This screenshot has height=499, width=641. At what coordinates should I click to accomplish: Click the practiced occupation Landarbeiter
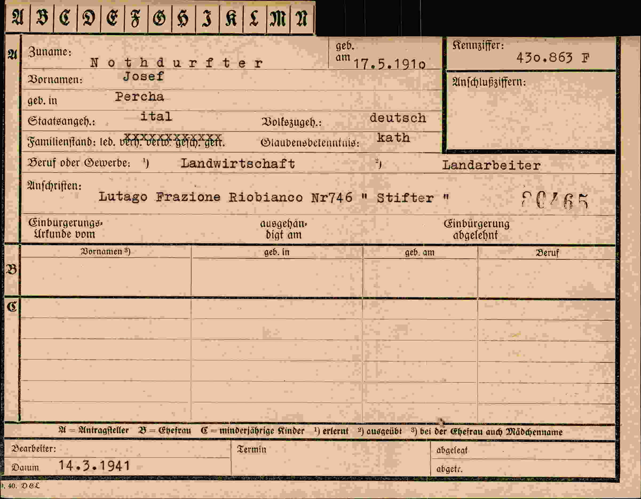(491, 165)
